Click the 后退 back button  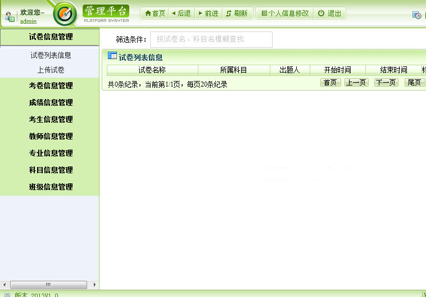[x=181, y=13]
